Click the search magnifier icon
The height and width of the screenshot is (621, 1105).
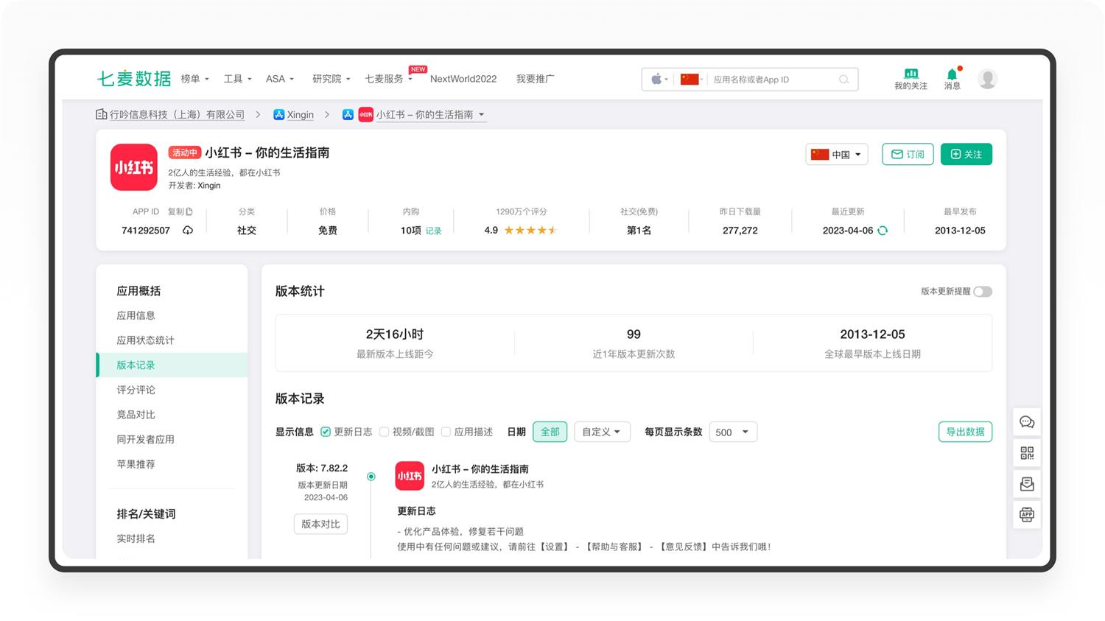pyautogui.click(x=844, y=80)
